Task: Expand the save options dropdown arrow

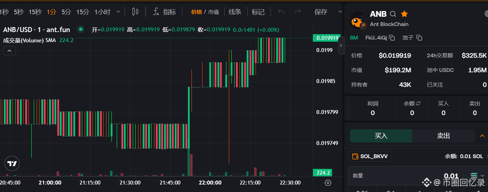Action: (340, 12)
